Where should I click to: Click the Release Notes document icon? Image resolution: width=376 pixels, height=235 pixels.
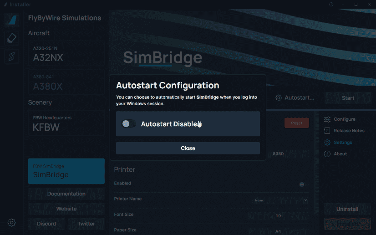point(327,131)
